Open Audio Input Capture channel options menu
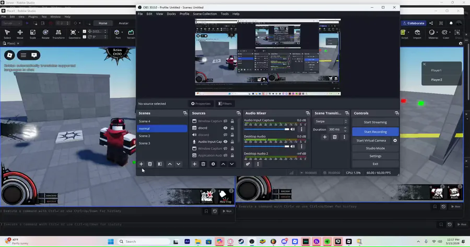This screenshot has height=247, width=470. (301, 129)
